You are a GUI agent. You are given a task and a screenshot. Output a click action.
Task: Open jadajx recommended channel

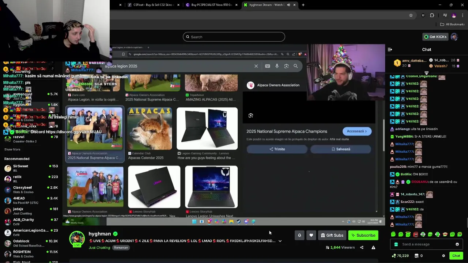31,211
